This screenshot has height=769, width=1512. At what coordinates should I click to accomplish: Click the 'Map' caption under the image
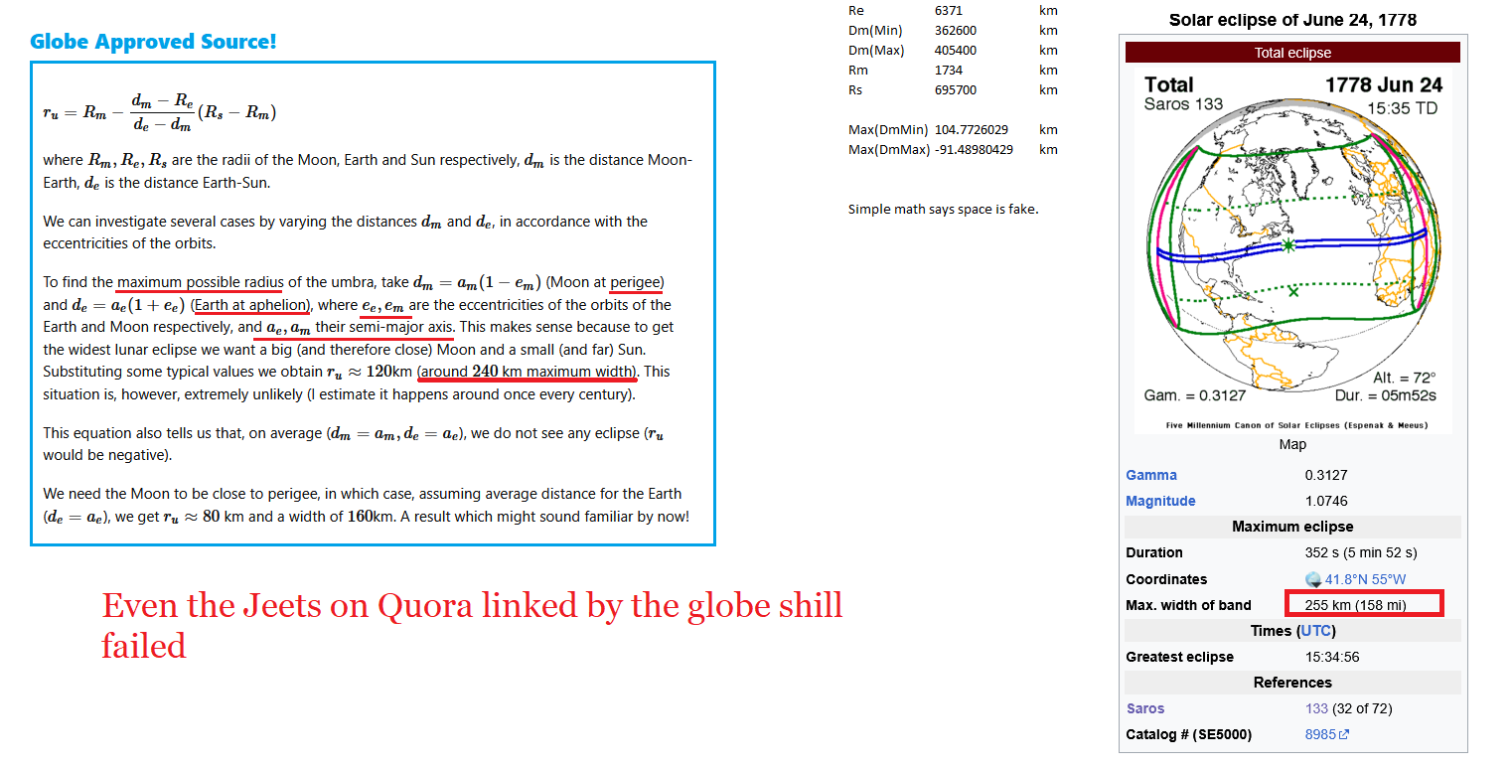point(1292,444)
